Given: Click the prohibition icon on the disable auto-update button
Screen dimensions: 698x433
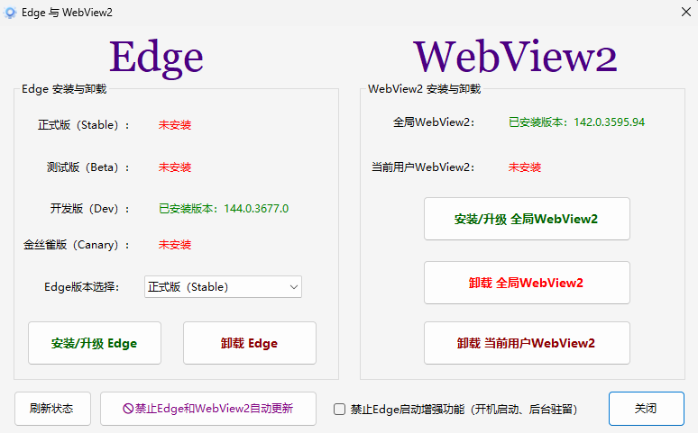Looking at the screenshot, I should (128, 409).
